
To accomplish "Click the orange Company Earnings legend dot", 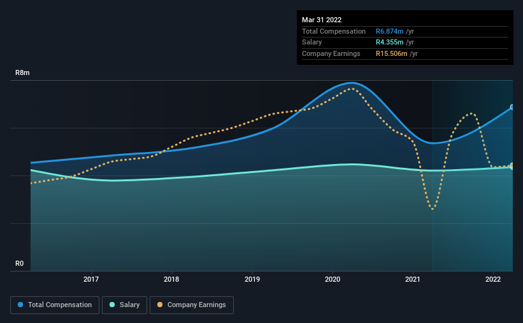I will pyautogui.click(x=160, y=305).
